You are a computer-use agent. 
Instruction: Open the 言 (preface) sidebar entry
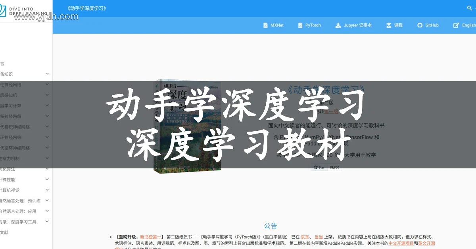2,64
